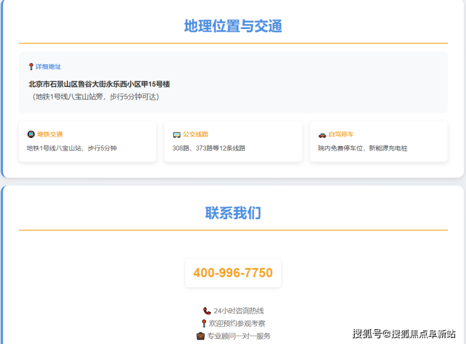Click the 公交线路 card title

(195, 134)
